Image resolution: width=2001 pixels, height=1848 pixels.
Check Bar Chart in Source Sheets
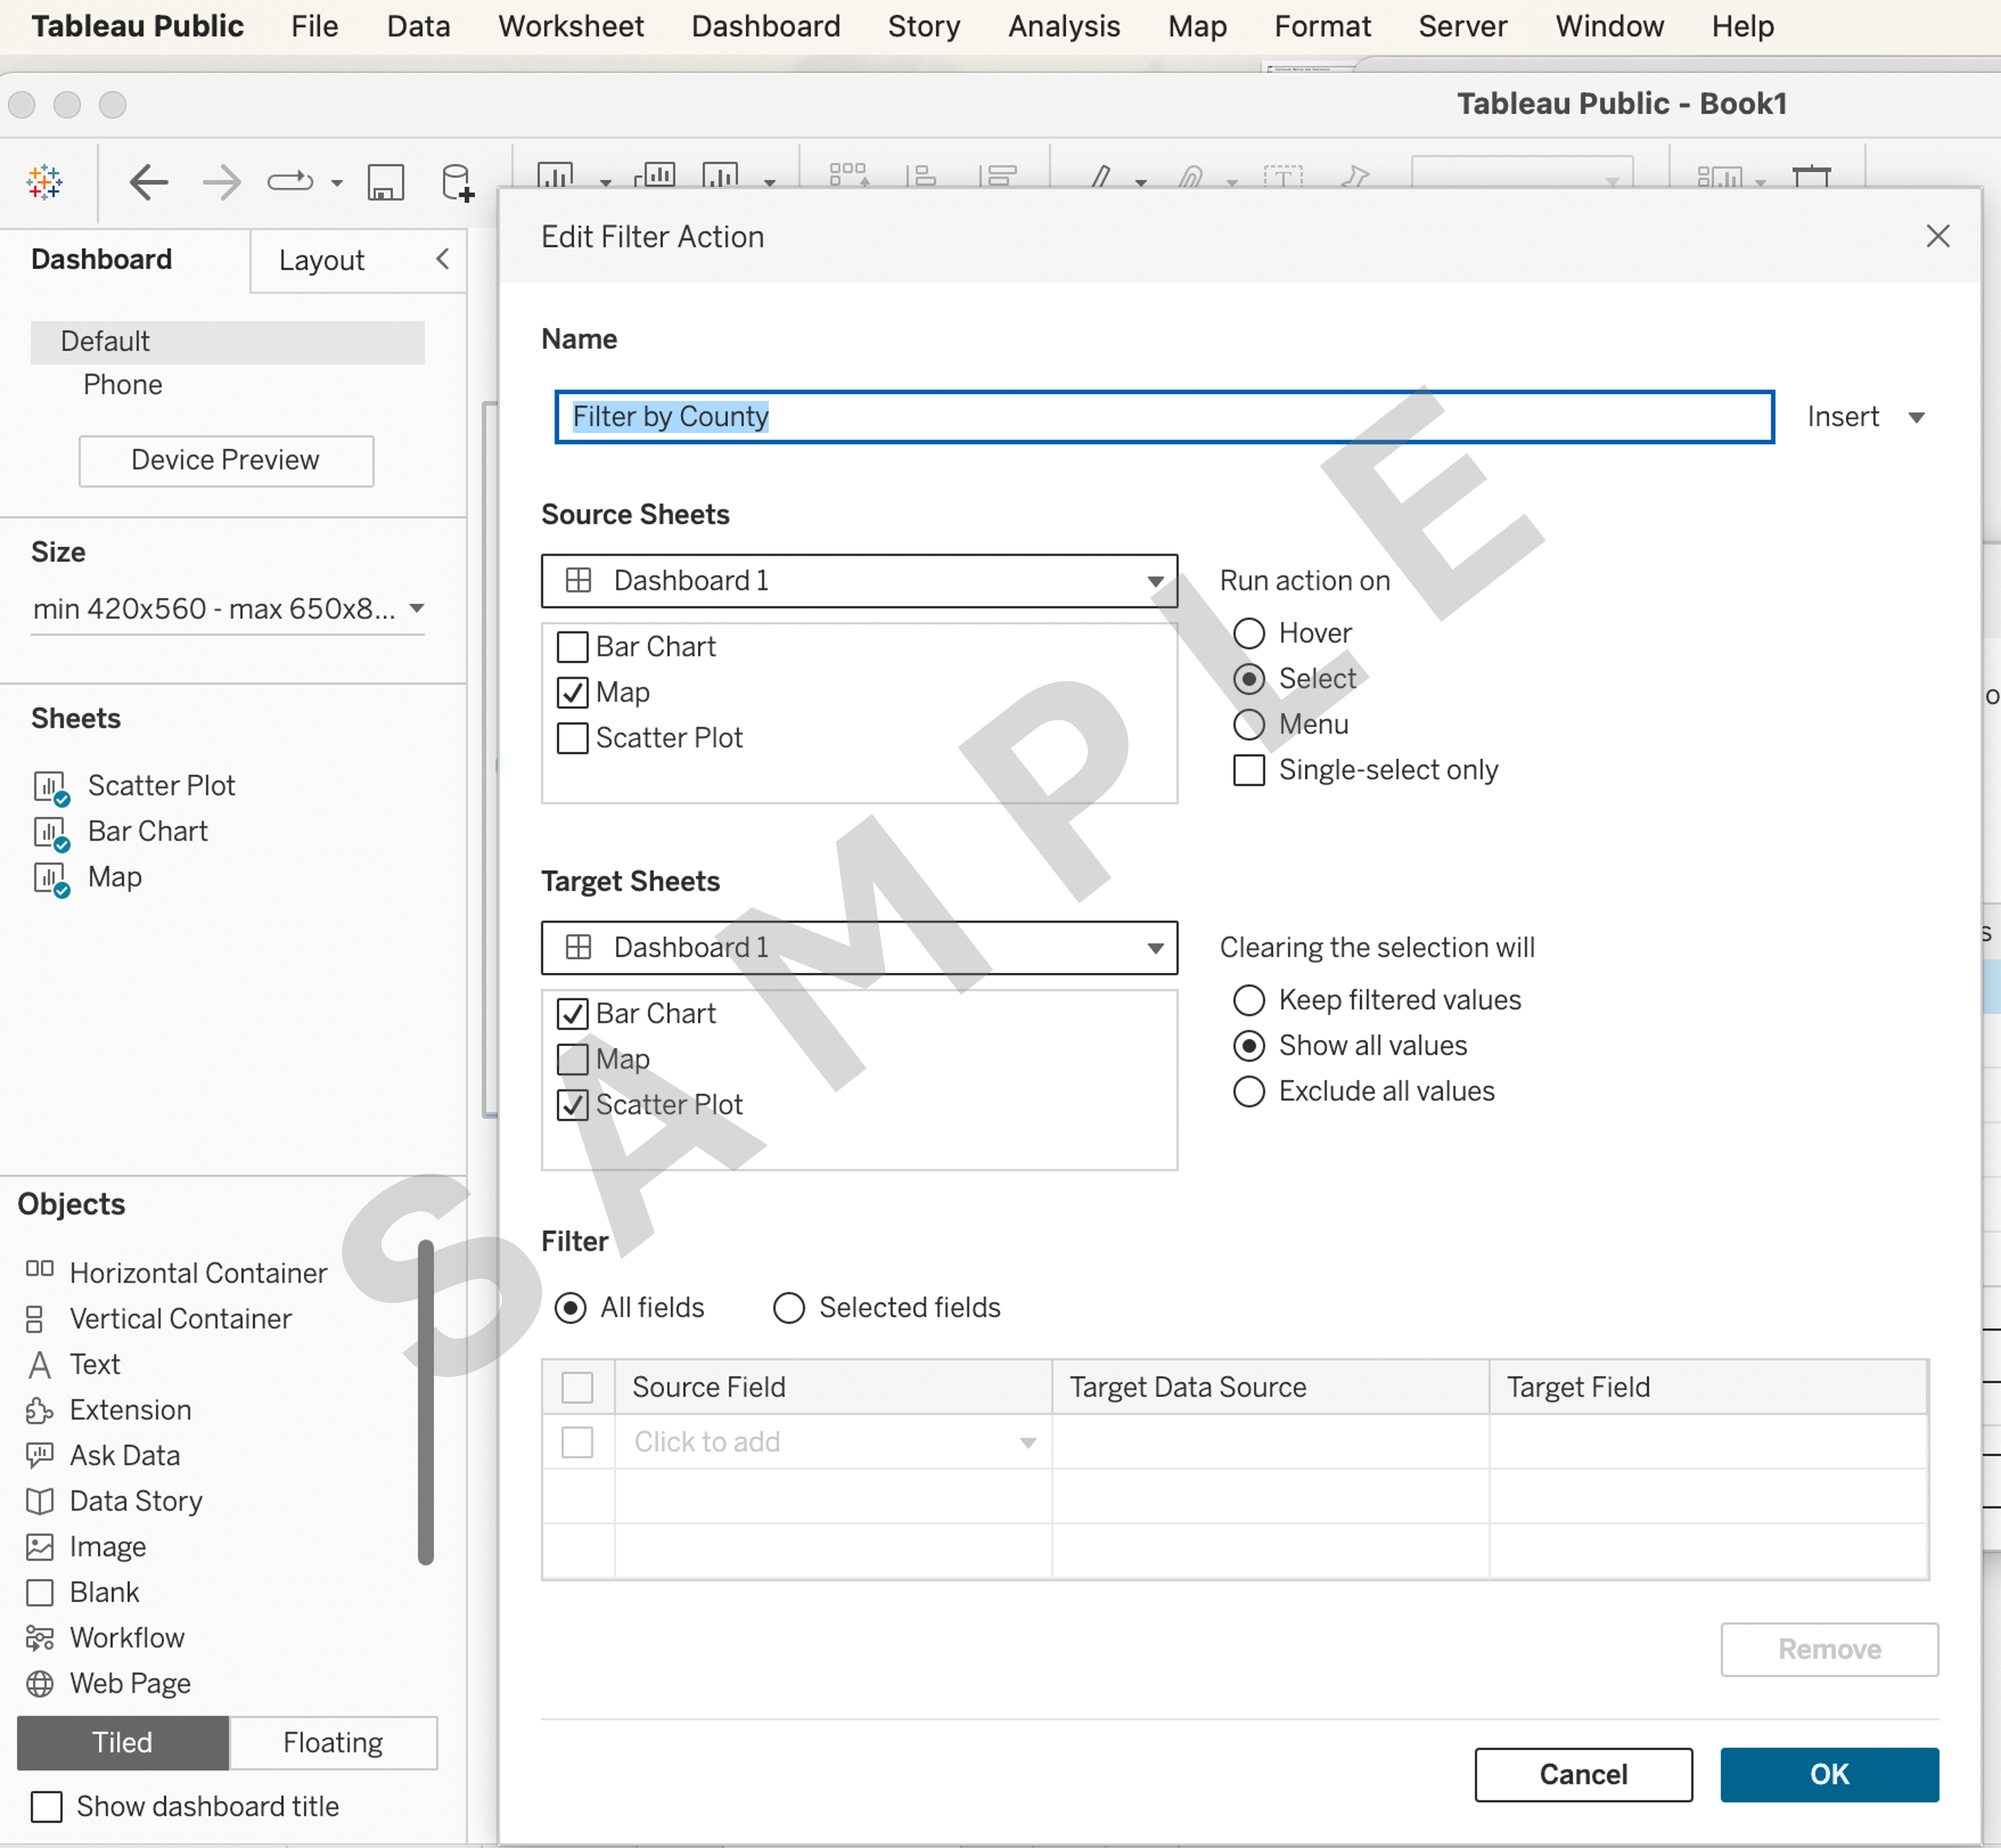click(572, 647)
